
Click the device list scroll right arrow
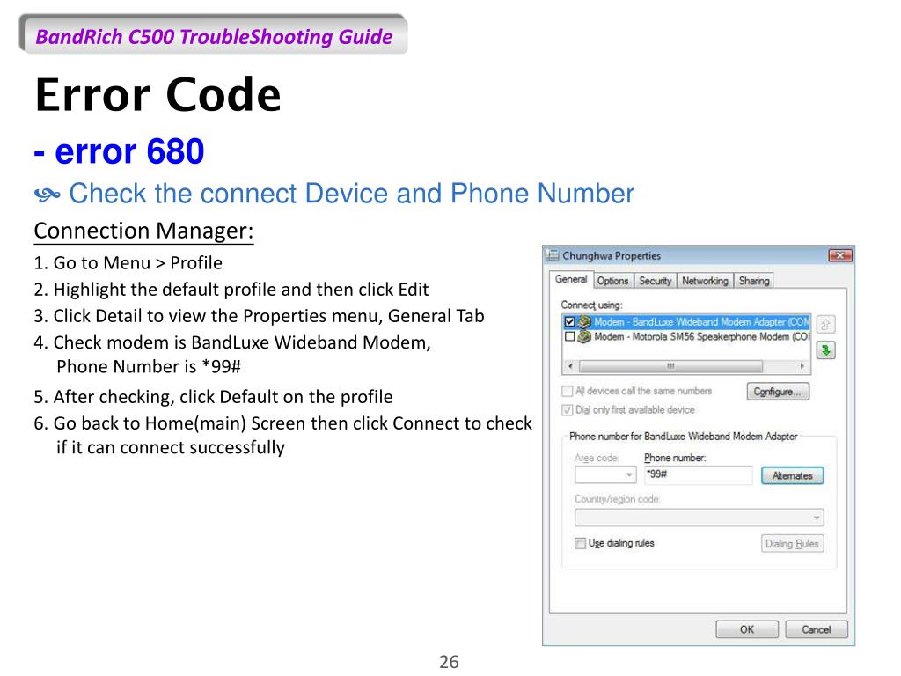coord(802,365)
